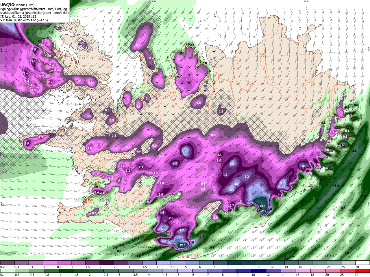
Task: Pick the 25 swatch in bottom legend row
Action: (347, 271)
